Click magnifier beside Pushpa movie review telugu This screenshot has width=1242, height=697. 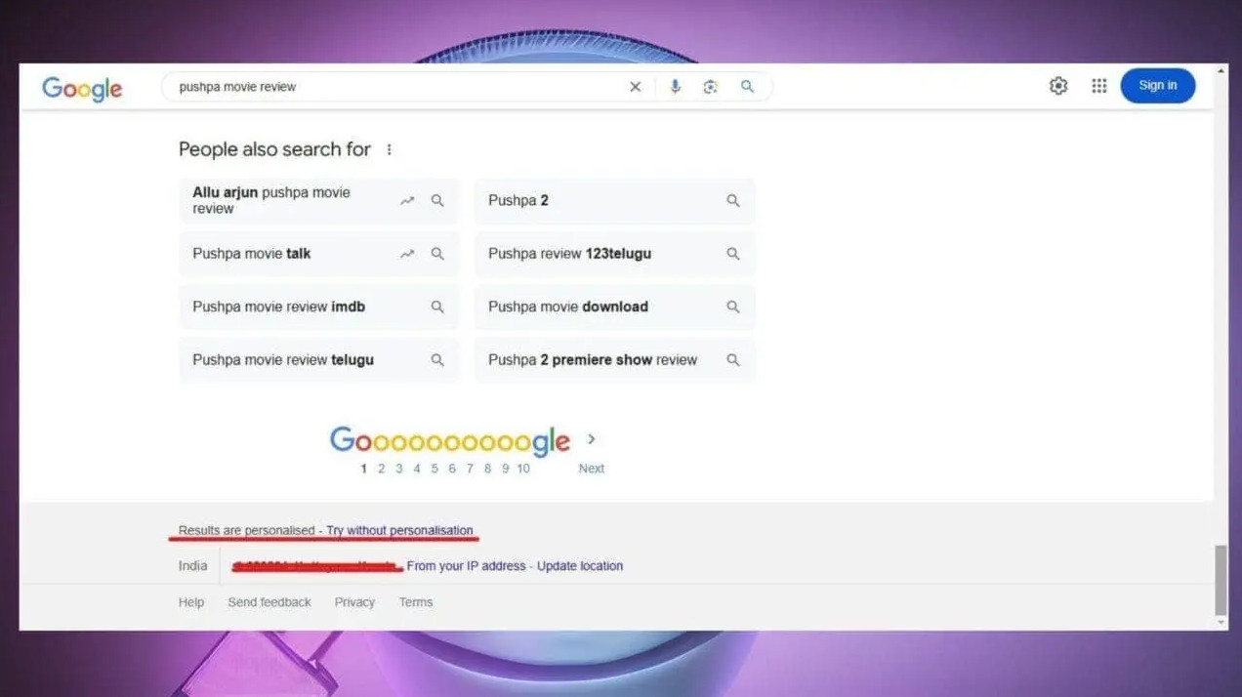437,360
